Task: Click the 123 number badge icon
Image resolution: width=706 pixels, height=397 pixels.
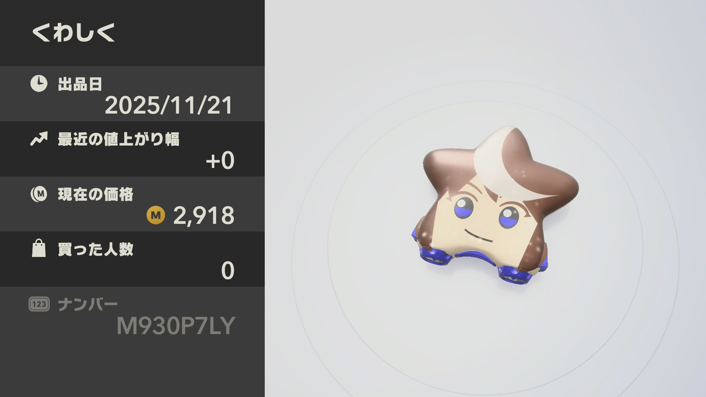Action: (x=39, y=304)
